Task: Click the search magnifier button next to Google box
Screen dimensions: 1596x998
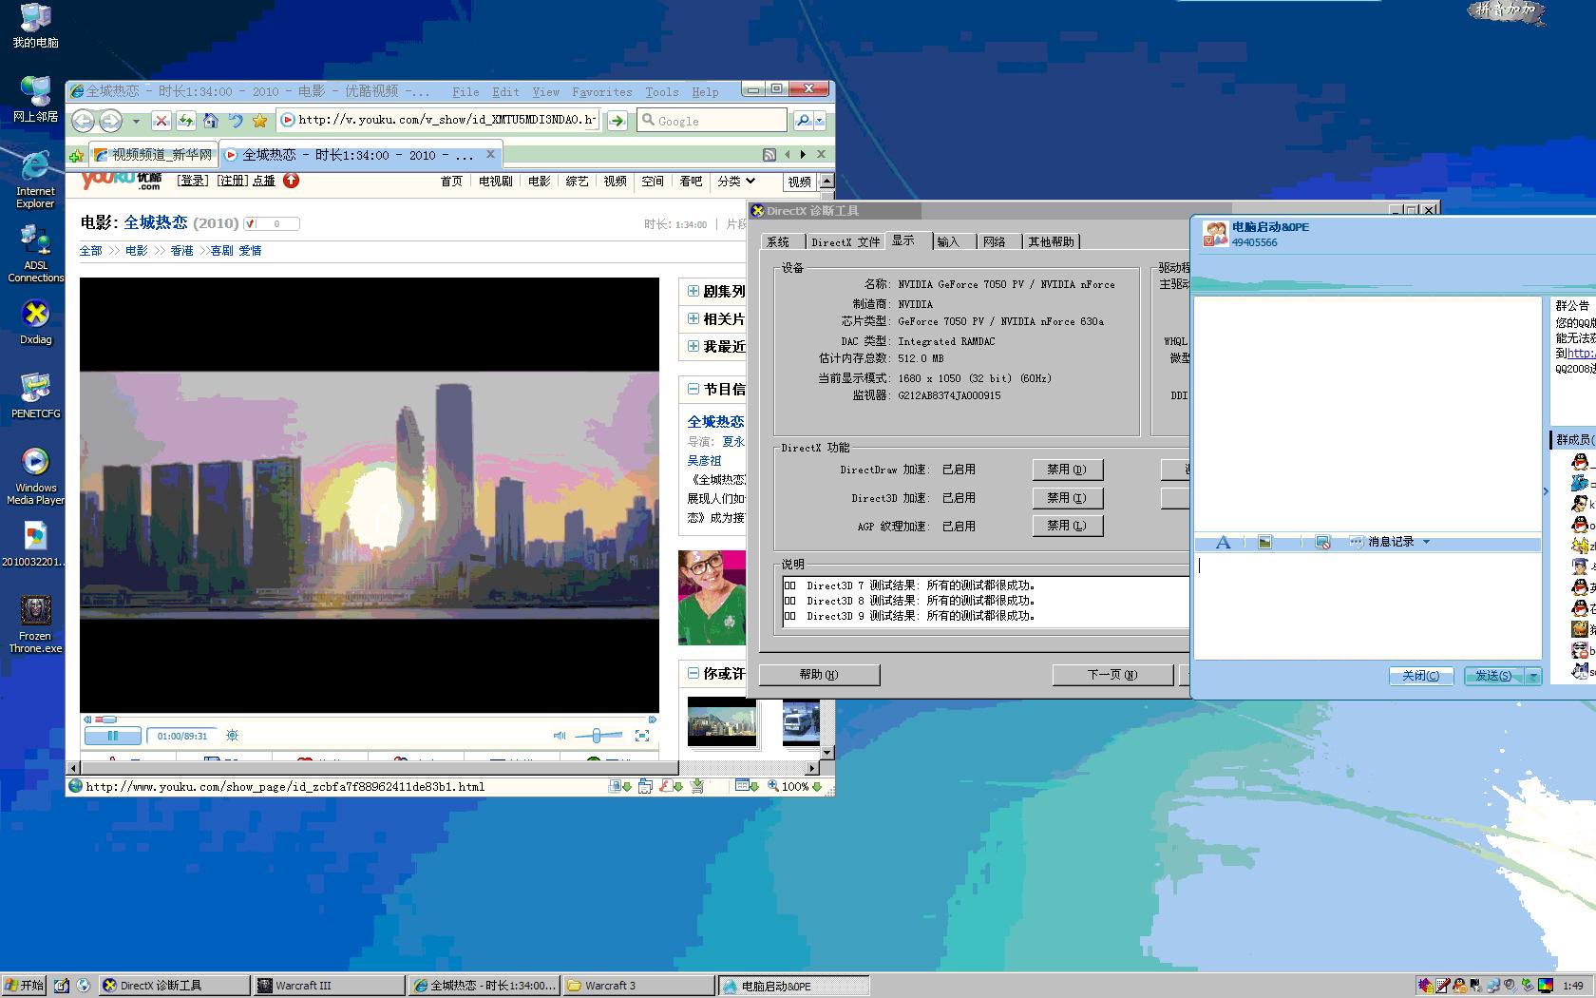Action: coord(803,121)
